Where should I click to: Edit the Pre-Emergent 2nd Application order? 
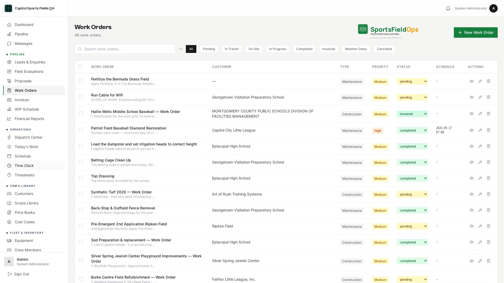point(480,226)
